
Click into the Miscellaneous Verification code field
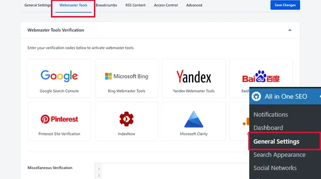pyautogui.click(x=172, y=171)
